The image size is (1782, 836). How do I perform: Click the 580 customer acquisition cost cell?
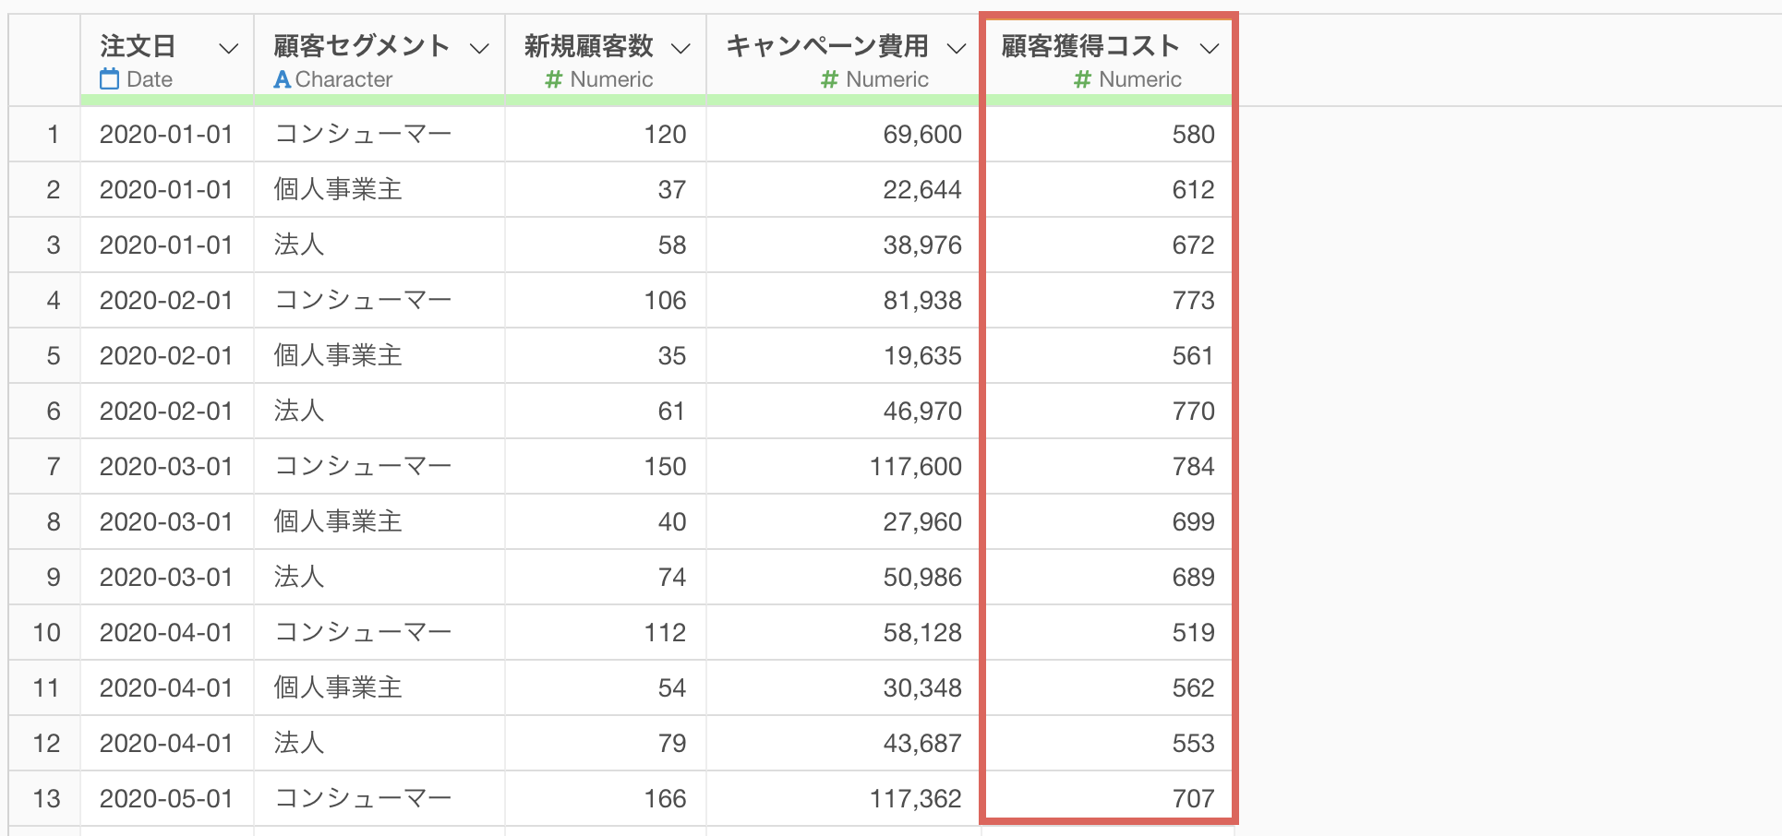(x=1193, y=135)
